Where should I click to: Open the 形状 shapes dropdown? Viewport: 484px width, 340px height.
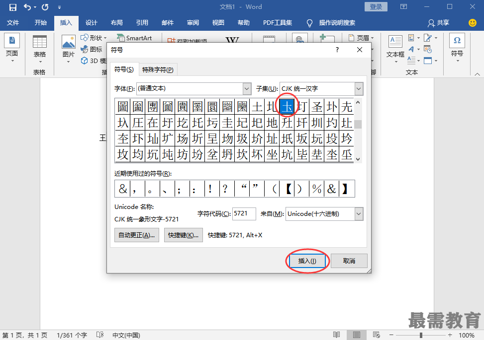(x=93, y=38)
